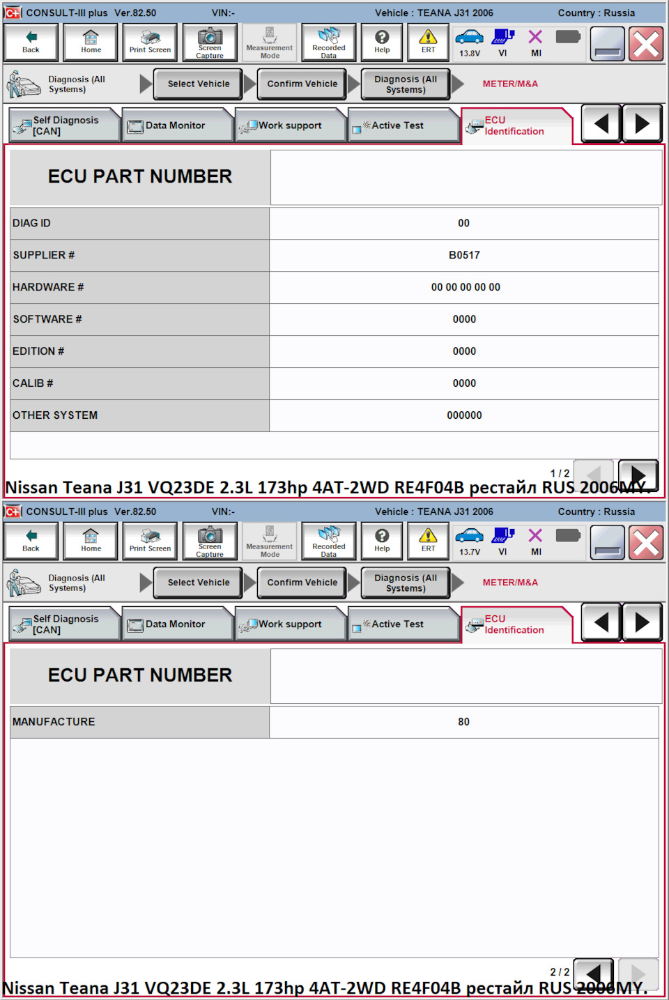Click right tab-scroll arrow in top window
Image resolution: width=669 pixels, height=1000 pixels.
point(642,124)
